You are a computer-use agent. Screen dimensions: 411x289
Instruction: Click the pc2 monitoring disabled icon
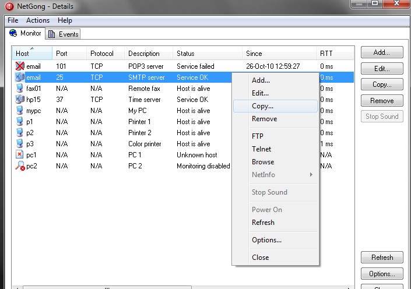(20, 166)
